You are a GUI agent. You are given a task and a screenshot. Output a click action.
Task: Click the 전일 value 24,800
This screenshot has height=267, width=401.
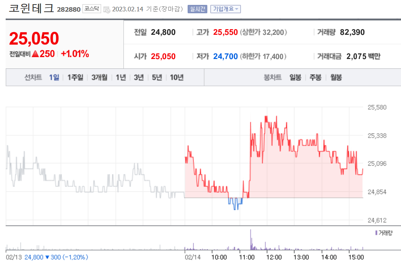pos(163,32)
